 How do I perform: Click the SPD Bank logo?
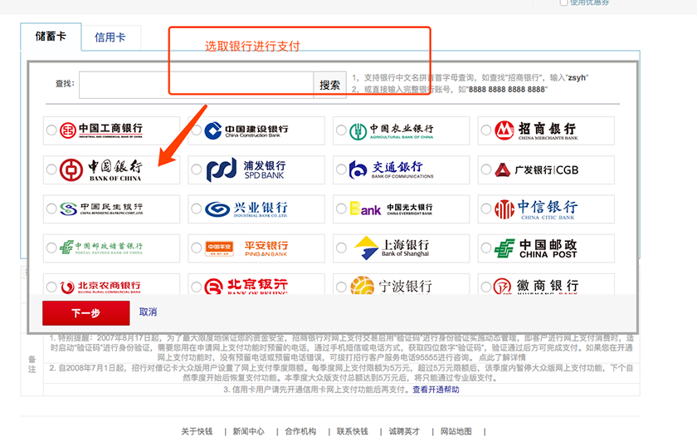pyautogui.click(x=246, y=169)
